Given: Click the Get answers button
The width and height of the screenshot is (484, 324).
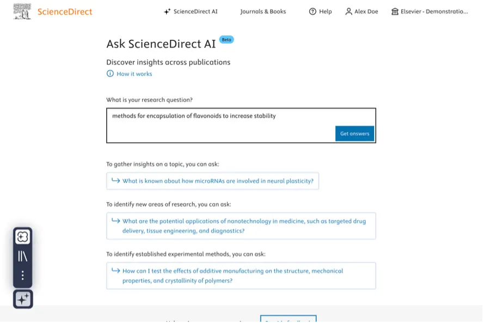Looking at the screenshot, I should click(x=356, y=134).
